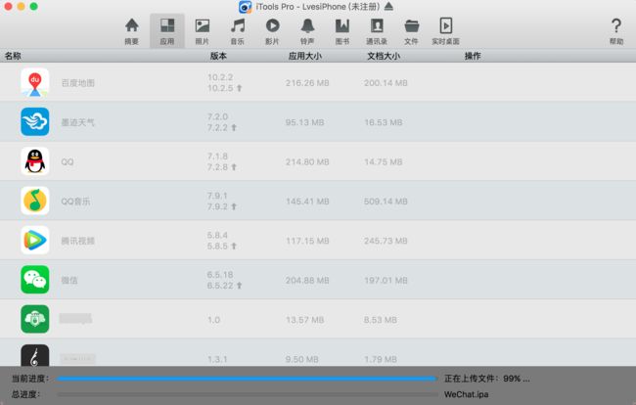Viewport: 636px width, 405px height.
Task: Click the 13.57 MB app size
Action: 304,320
